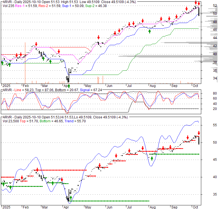Click the red arrow in October on bottom chart
Viewport: 218px width, 209px height.
point(199,133)
